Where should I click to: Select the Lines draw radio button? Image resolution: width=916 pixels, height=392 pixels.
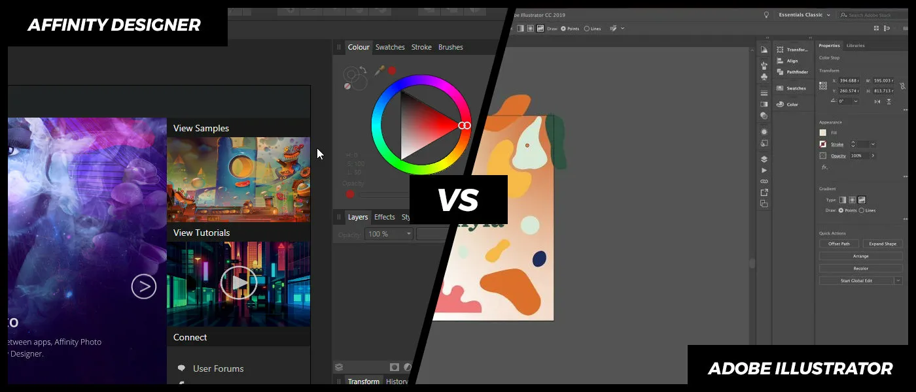click(x=861, y=210)
